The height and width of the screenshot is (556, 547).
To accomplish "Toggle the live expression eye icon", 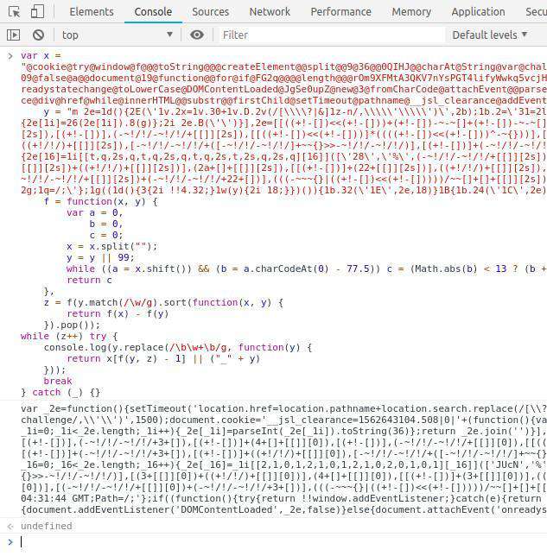I will click(x=197, y=35).
